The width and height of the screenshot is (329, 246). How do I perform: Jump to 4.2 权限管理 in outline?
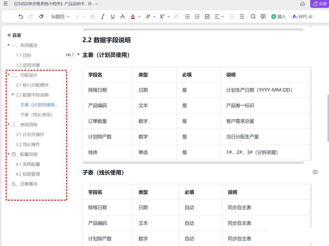(28, 174)
